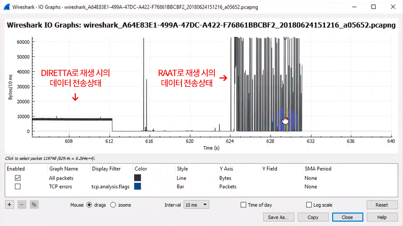The width and height of the screenshot is (403, 226).
Task: Click Save As... button
Action: coord(278,217)
